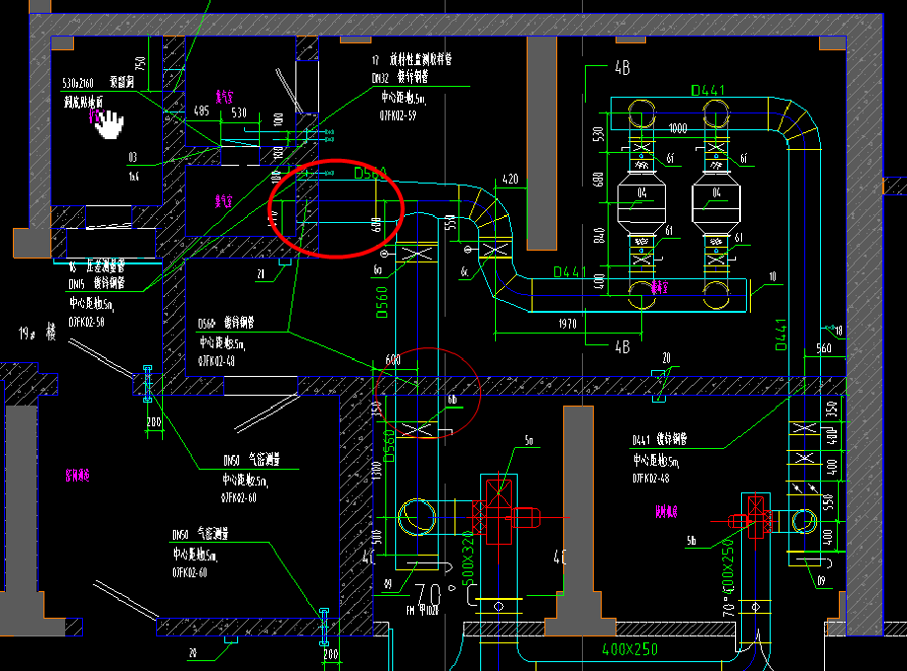Select the left filter unit marked 04

pos(641,201)
